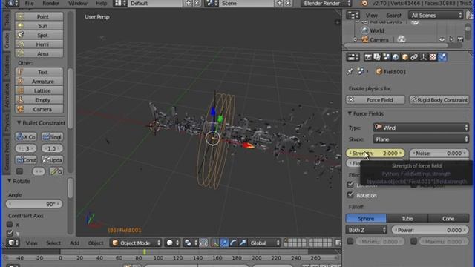Screen dimensions: 475x267
Task: Enable the X constraint axis checkbox
Action: click(10, 224)
